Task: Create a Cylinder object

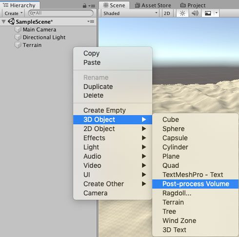Action: pyautogui.click(x=195, y=147)
